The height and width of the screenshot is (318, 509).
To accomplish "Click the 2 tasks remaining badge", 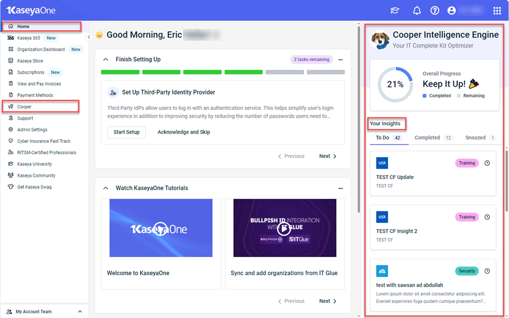I will tap(312, 59).
